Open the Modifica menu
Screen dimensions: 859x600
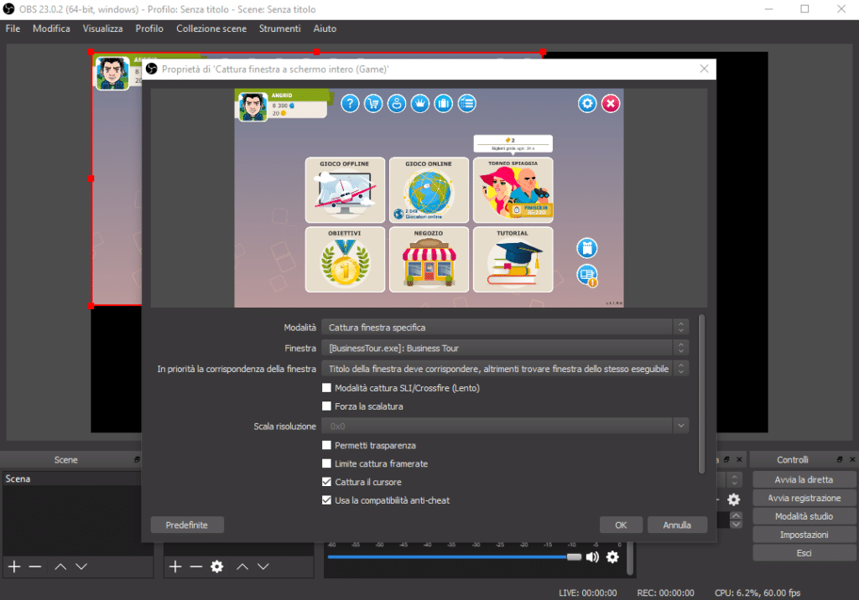pyautogui.click(x=51, y=28)
